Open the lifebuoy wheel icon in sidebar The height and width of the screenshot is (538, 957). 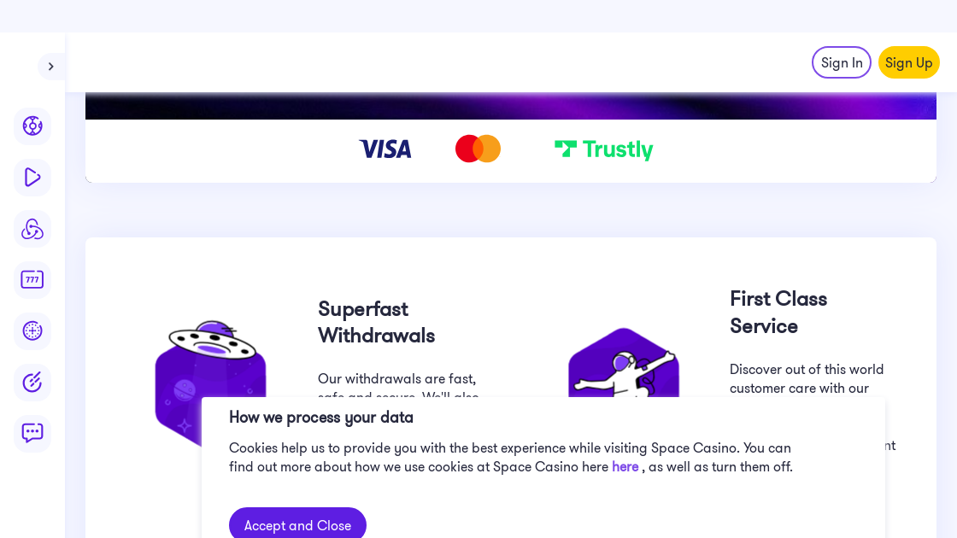click(32, 126)
